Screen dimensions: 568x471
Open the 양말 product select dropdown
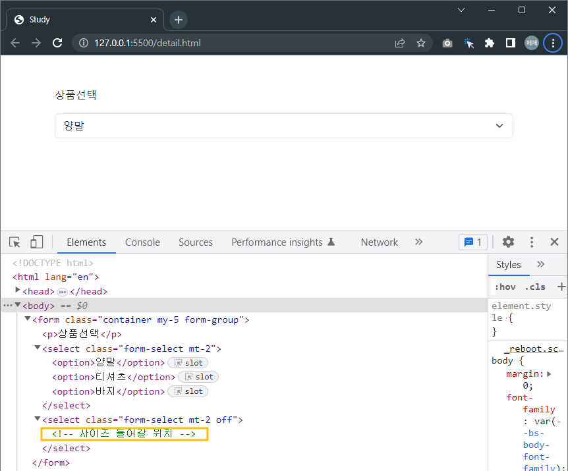pyautogui.click(x=283, y=126)
